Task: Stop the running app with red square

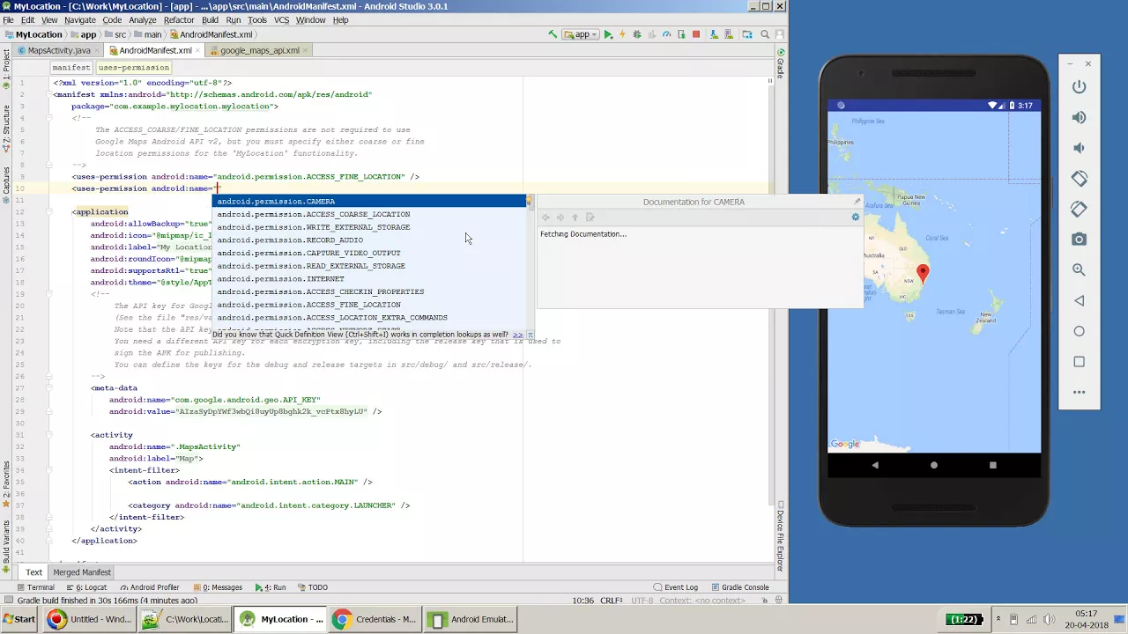Action: pos(696,34)
